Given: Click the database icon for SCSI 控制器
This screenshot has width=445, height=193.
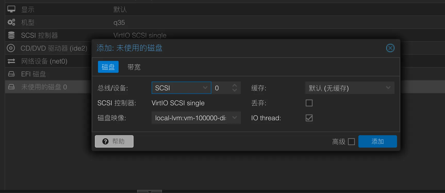Looking at the screenshot, I should point(11,35).
